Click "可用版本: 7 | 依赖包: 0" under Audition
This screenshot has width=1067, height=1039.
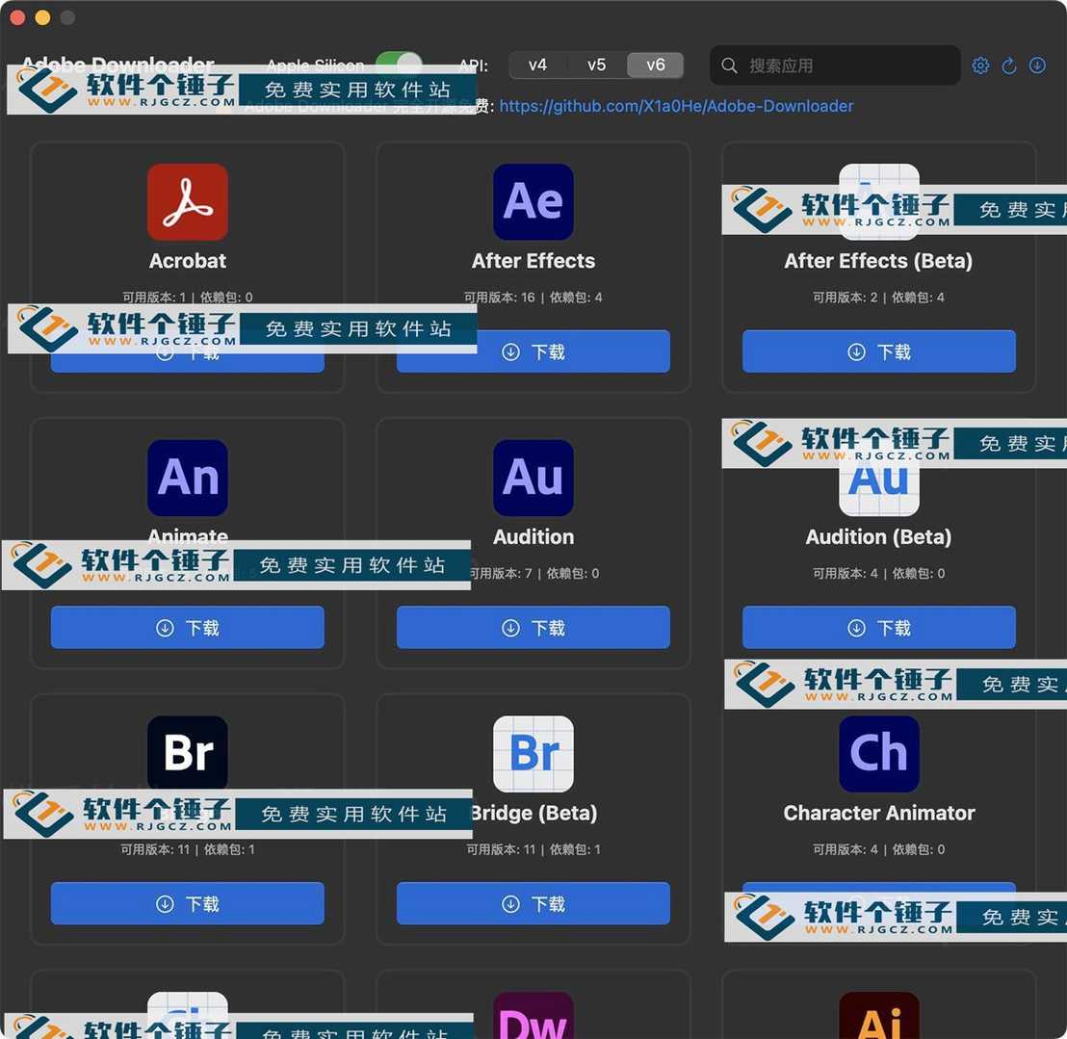[534, 574]
